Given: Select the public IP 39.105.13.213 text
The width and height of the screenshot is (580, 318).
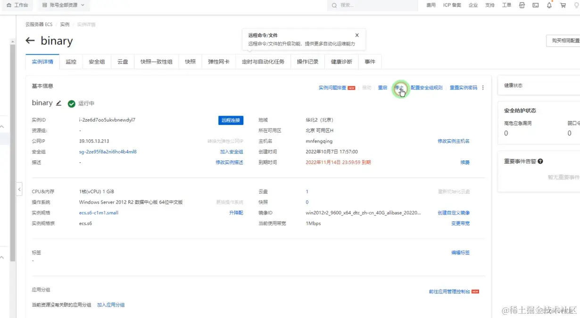Looking at the screenshot, I should click(x=94, y=141).
